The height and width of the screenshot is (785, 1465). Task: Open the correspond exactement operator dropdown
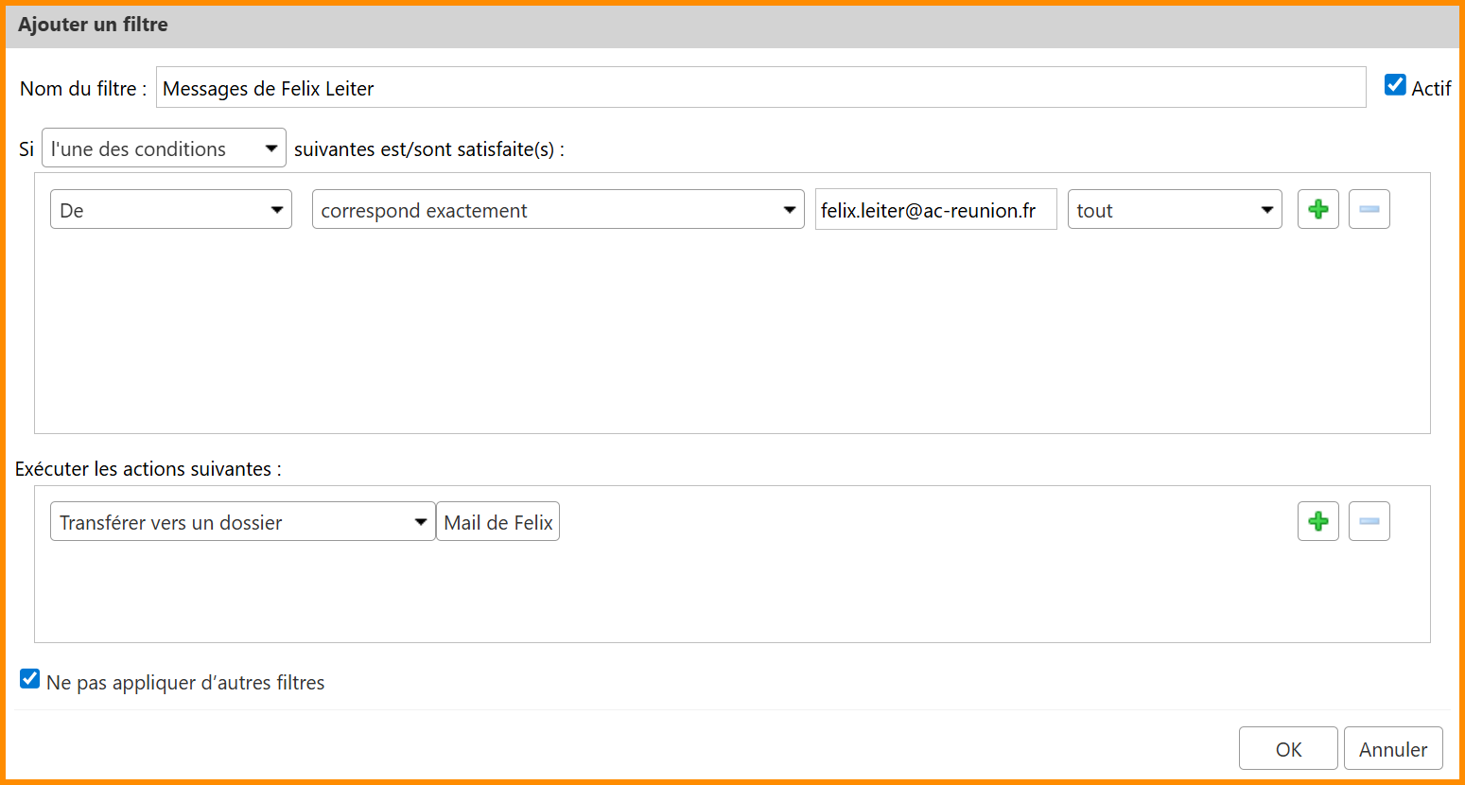[x=557, y=210]
